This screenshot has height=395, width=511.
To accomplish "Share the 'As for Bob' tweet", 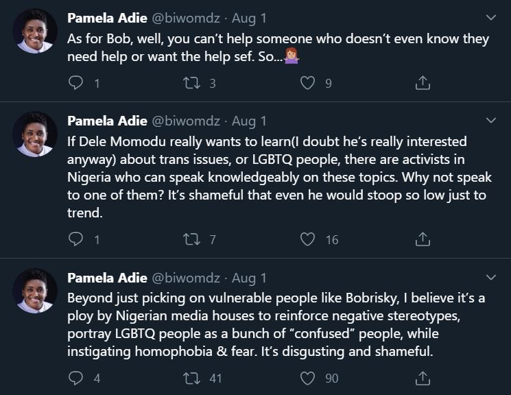I will (x=423, y=83).
